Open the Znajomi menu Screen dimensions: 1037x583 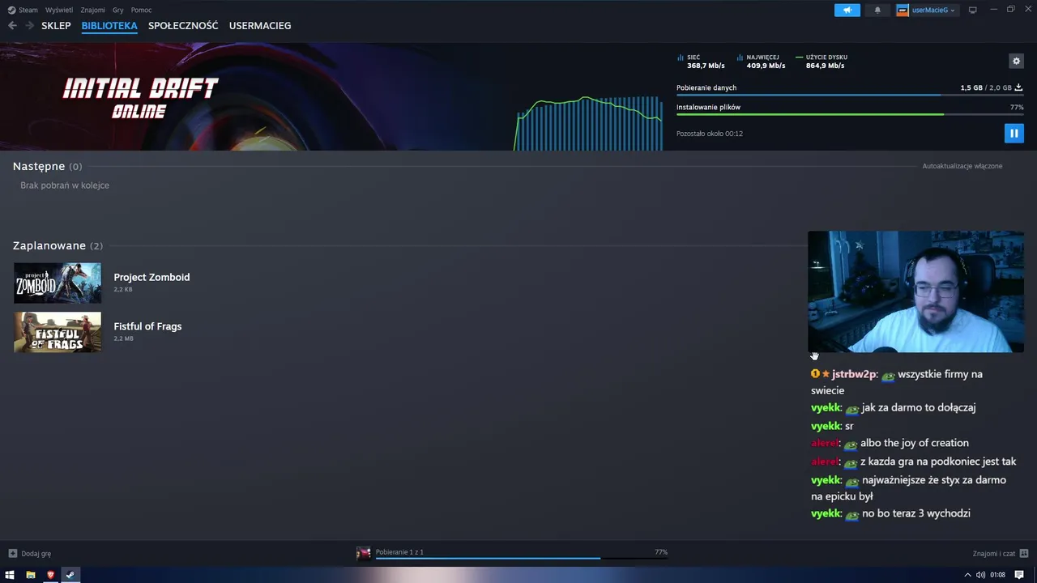(92, 10)
